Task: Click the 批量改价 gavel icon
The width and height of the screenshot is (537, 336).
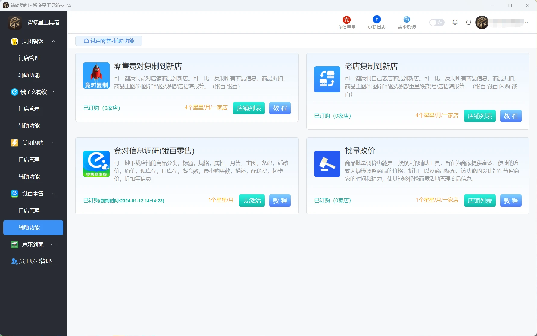Action: [x=327, y=164]
